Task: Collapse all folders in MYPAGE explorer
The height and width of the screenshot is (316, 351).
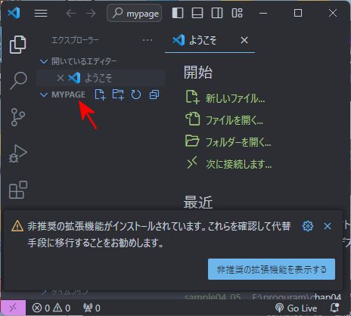Action: [154, 94]
